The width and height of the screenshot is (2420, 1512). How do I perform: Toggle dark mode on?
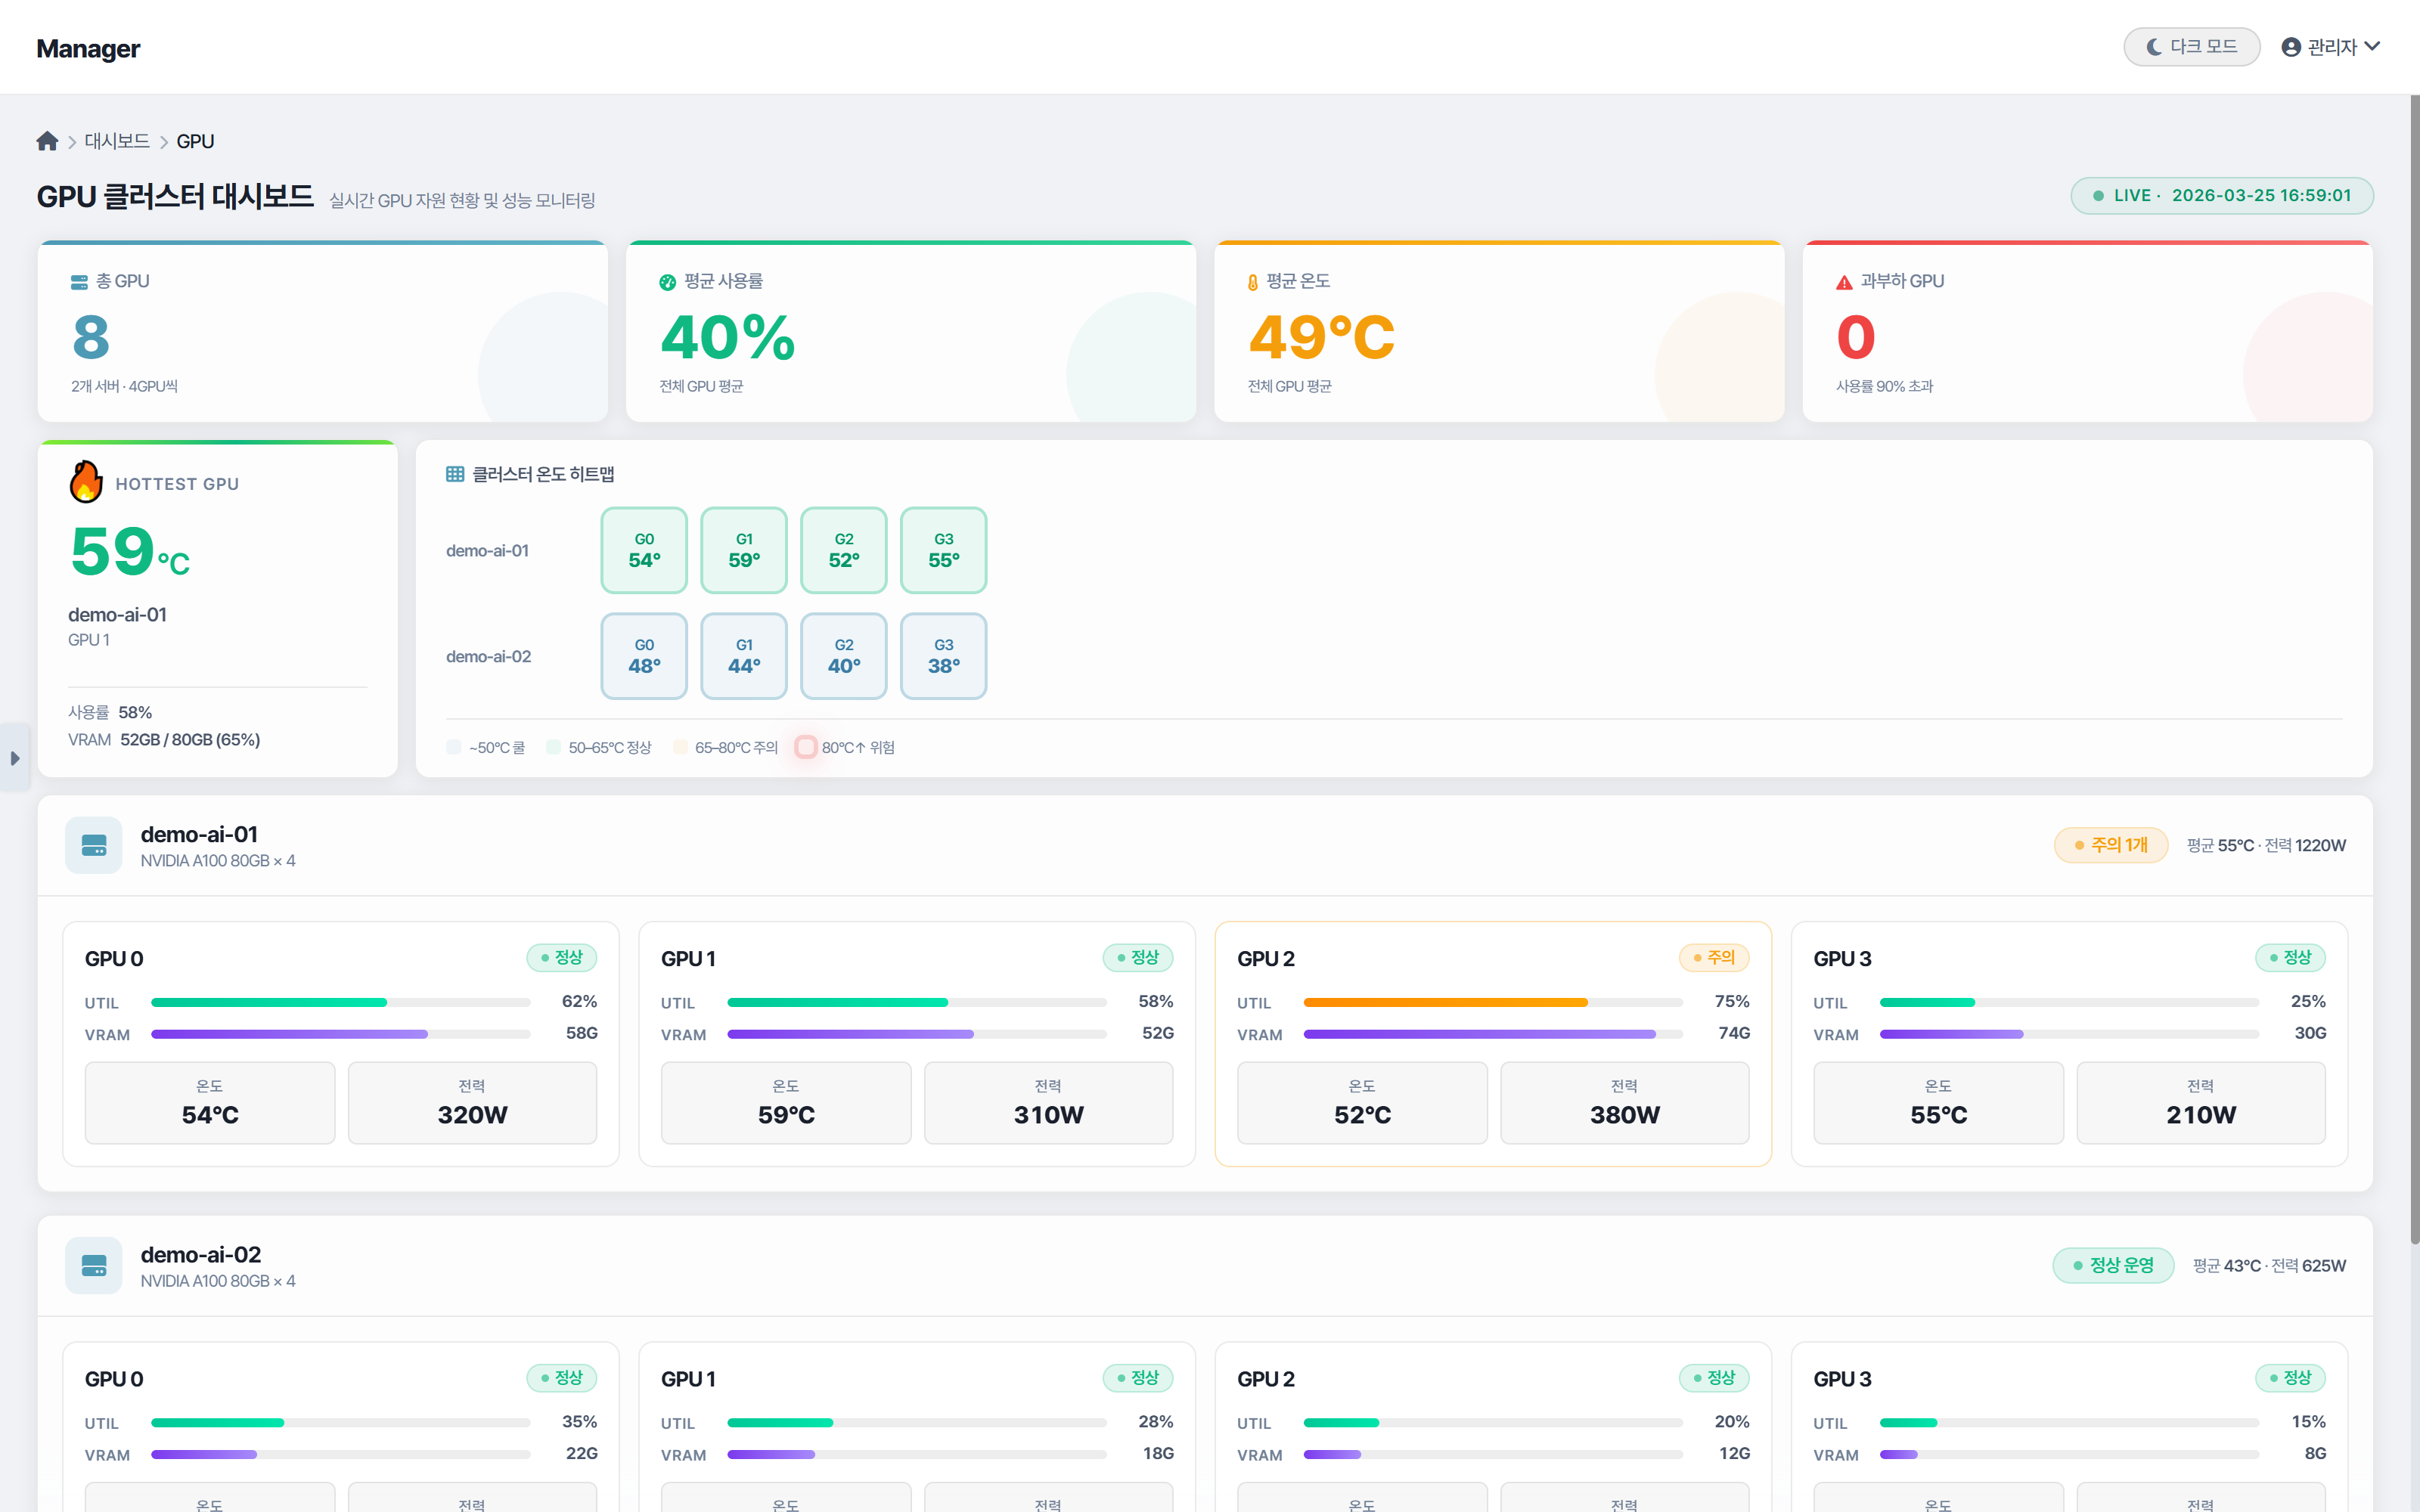click(2191, 47)
